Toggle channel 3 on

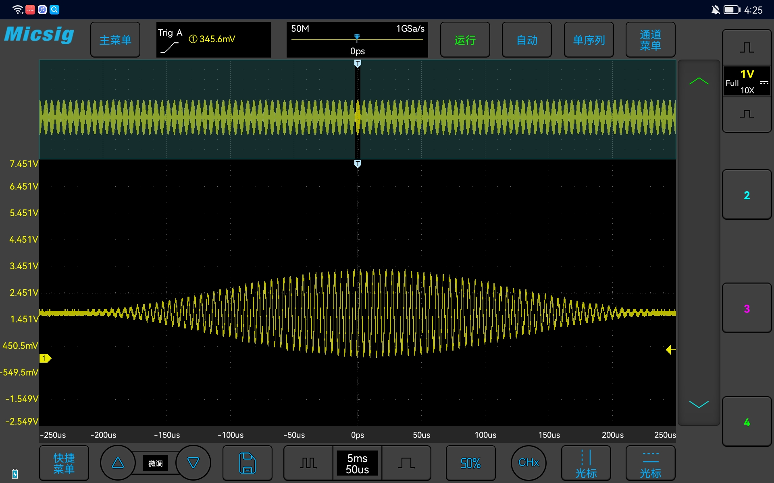[x=747, y=308]
